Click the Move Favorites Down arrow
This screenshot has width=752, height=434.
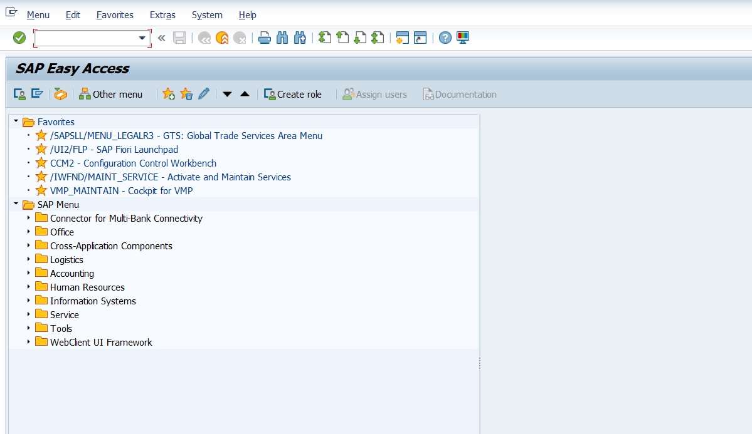coord(227,95)
